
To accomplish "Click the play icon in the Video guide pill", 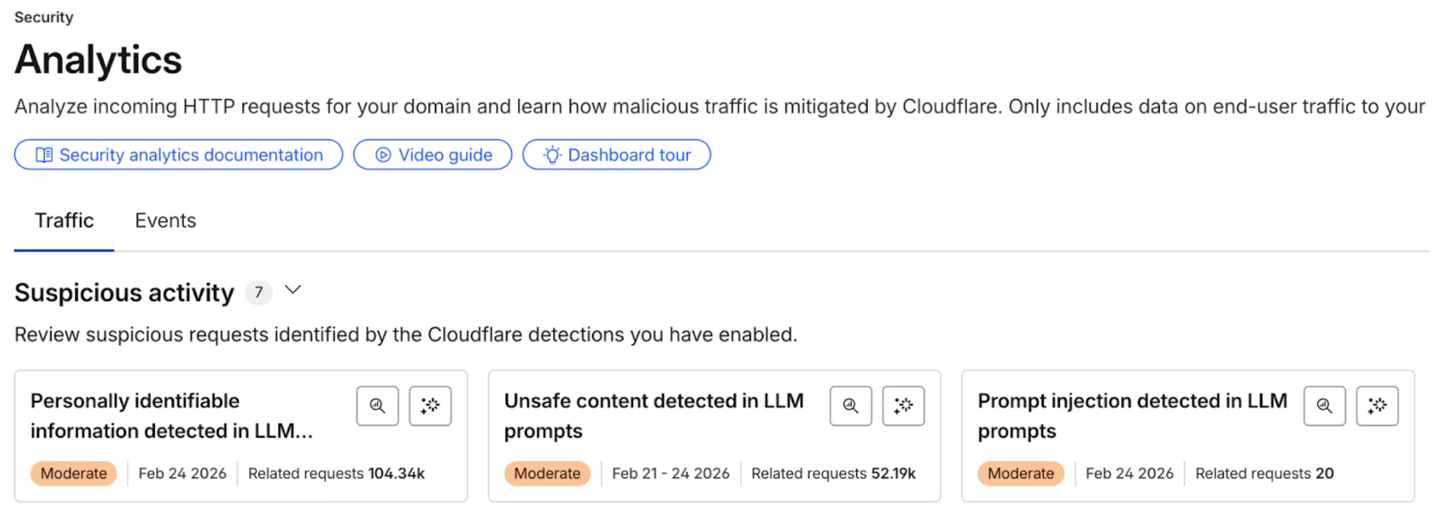I will pyautogui.click(x=384, y=155).
